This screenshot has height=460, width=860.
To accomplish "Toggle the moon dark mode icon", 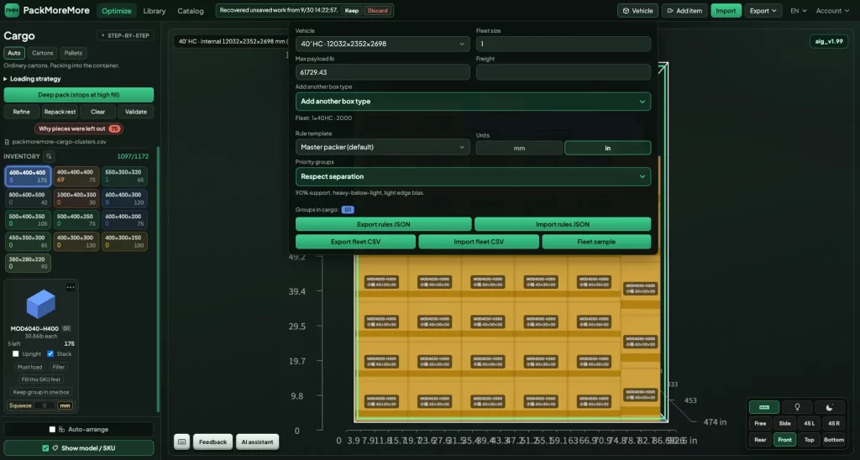I will click(x=829, y=407).
